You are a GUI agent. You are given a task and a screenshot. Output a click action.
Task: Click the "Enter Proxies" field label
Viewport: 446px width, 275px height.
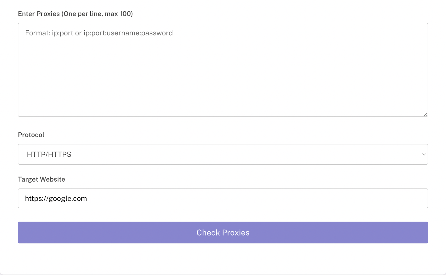[75, 14]
